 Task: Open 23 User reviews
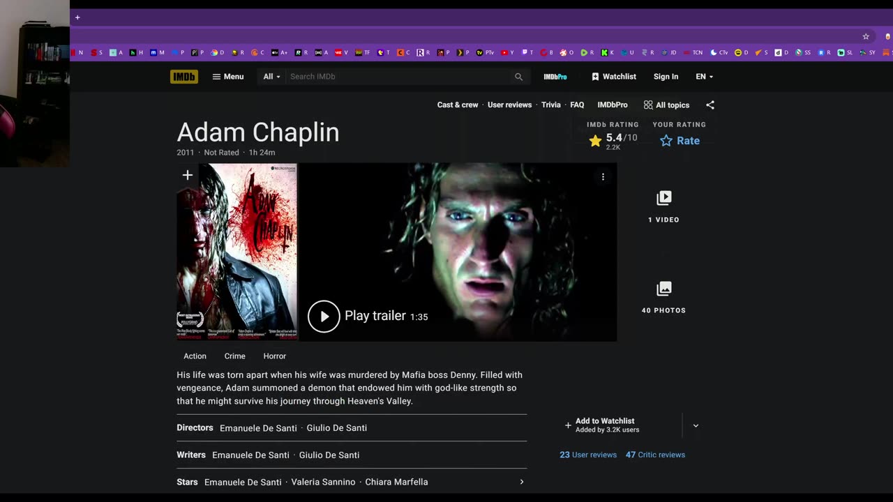588,455
